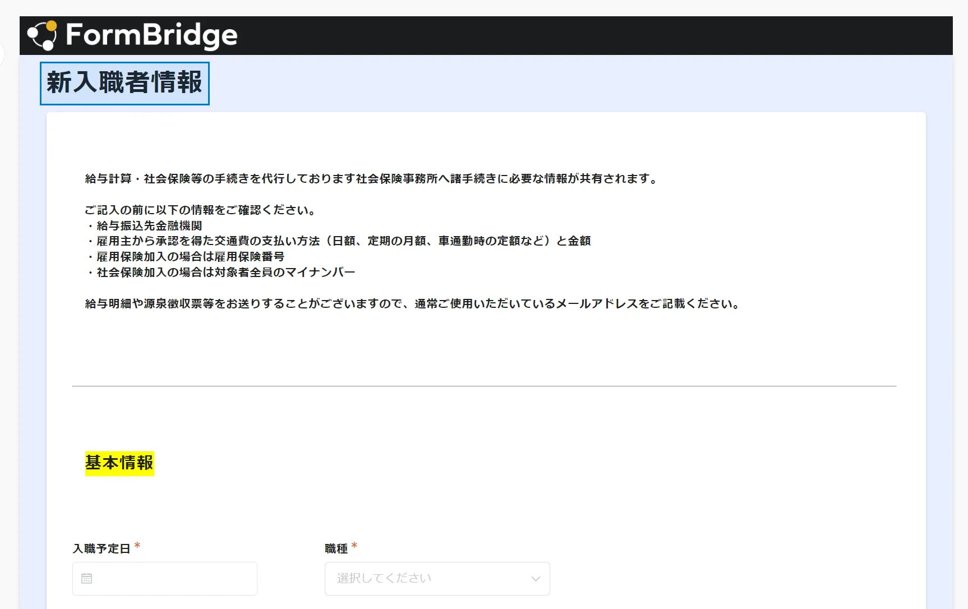Screen dimensions: 968x609
Task: Click the 入職予定日 field label
Action: click(x=102, y=548)
